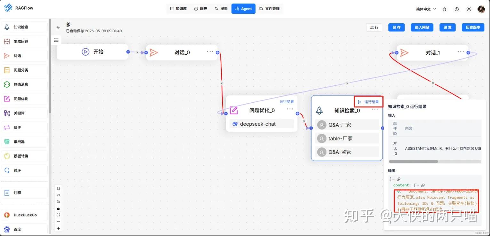Screen dimensions: 490x236
Task: Click the Q&A-监管 knowledge base entry
Action: tap(347, 152)
